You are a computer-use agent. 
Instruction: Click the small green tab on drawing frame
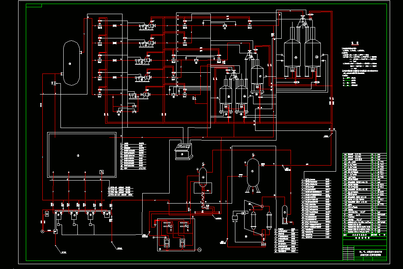click(34, 5)
